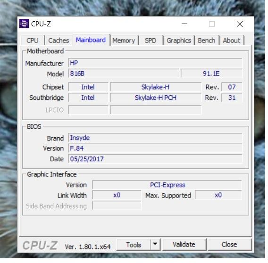The width and height of the screenshot is (268, 263).
Task: Click the Chipset Rev. value 07
Action: tap(232, 87)
